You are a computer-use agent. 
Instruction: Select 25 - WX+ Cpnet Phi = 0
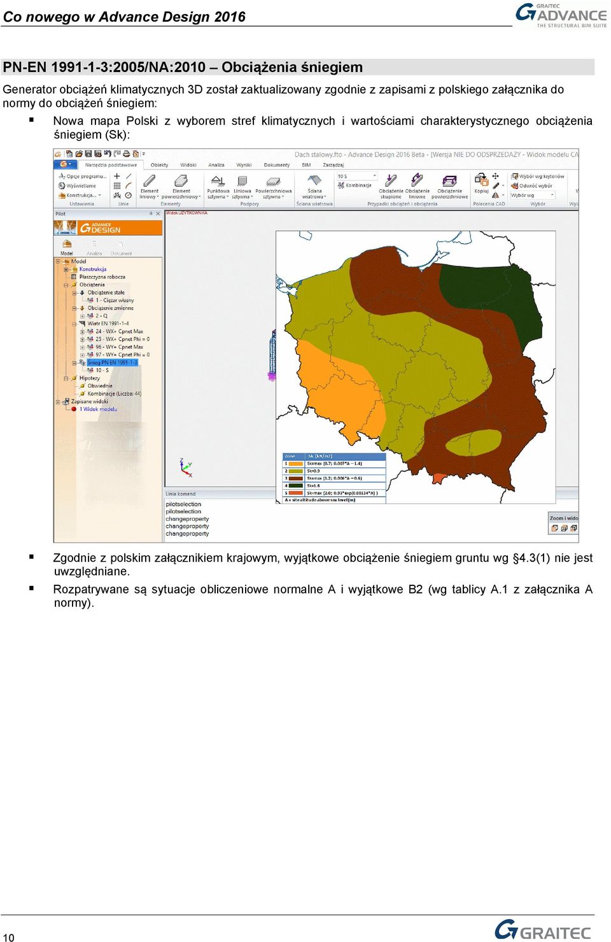(123, 339)
